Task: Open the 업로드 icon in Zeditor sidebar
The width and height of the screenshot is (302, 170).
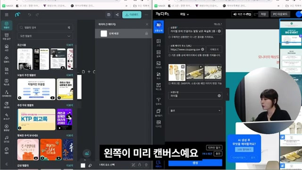Action: 159,102
